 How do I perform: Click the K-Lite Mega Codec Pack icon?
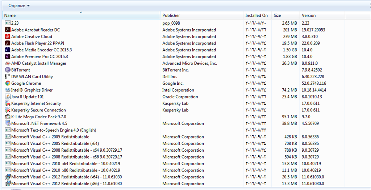(x=8, y=117)
